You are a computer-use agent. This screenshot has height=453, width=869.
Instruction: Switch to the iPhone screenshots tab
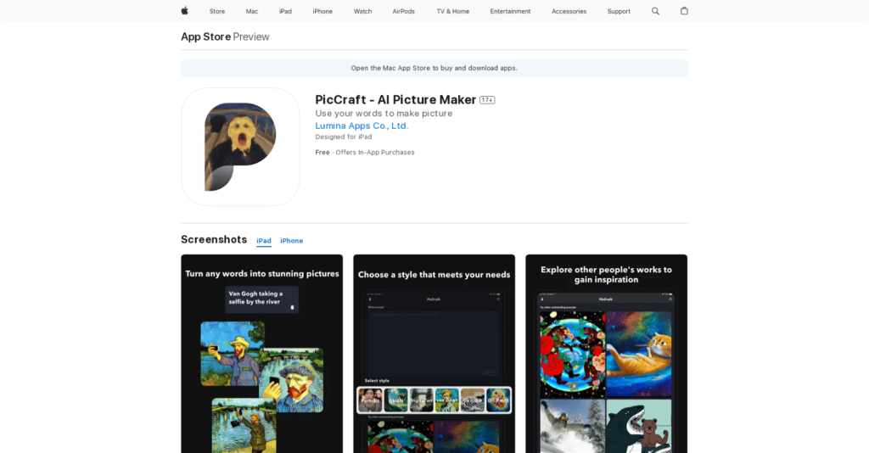292,241
